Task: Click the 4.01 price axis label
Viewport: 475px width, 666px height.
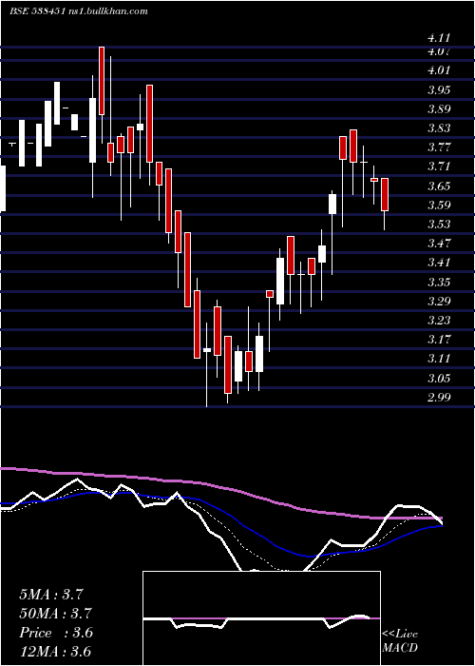Action: (439, 70)
